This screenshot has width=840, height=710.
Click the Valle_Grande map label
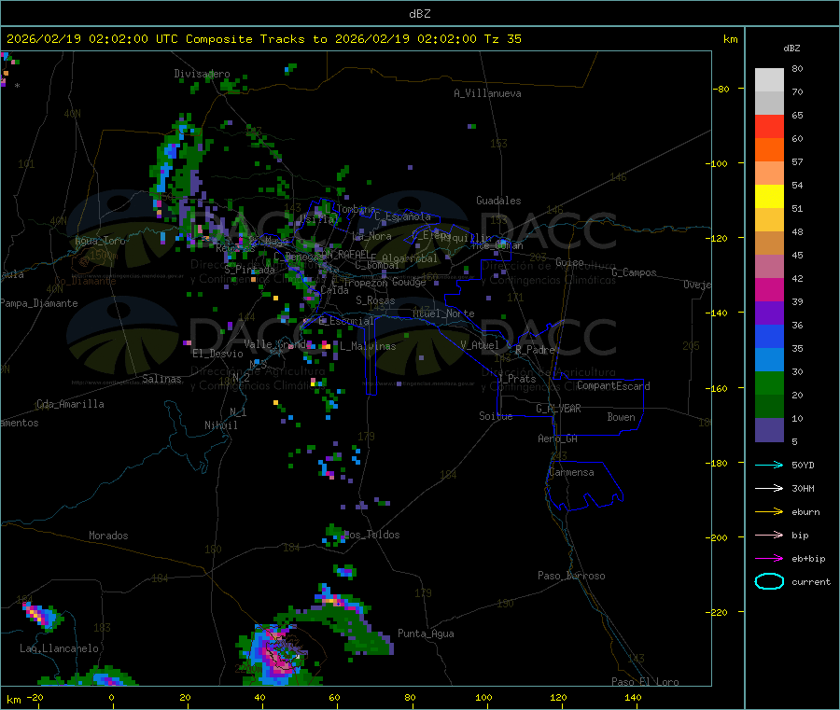click(278, 343)
